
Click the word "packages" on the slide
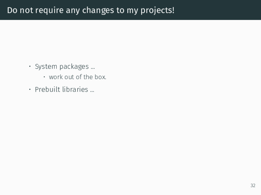(x=74, y=67)
